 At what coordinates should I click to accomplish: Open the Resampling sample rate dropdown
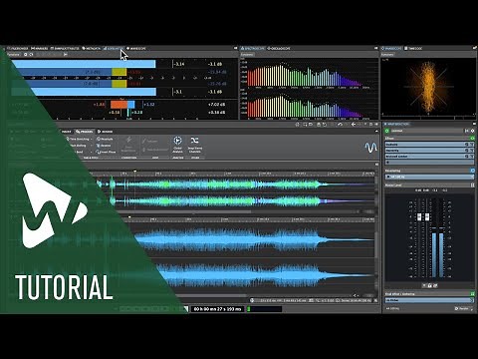[x=429, y=177]
